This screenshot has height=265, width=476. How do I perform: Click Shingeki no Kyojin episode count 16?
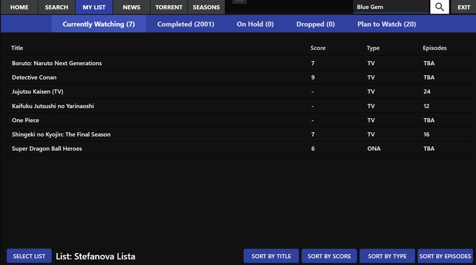tap(427, 135)
